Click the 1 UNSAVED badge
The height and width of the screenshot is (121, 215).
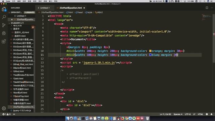29,12
